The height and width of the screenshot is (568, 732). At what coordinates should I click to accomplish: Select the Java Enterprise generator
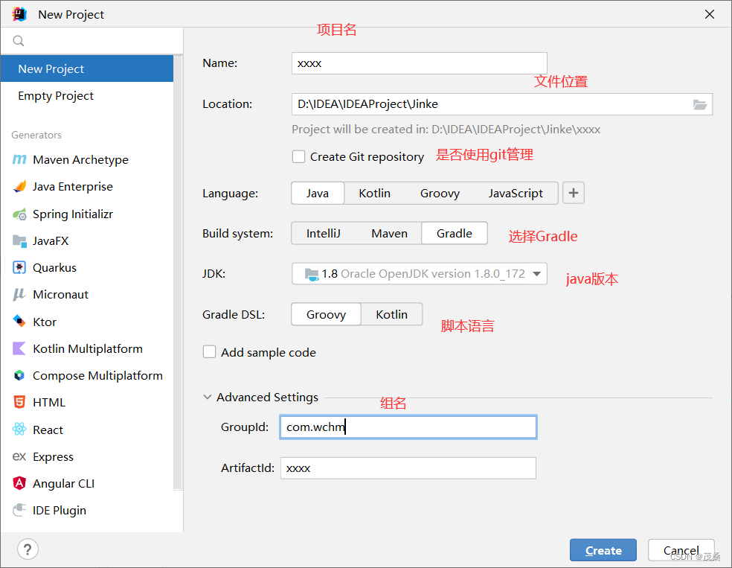point(87,186)
